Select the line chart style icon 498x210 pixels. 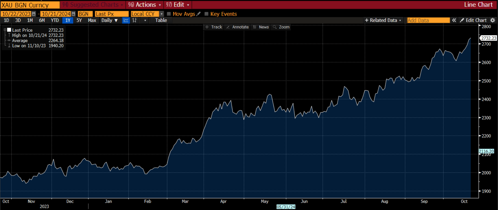[x=126, y=20]
